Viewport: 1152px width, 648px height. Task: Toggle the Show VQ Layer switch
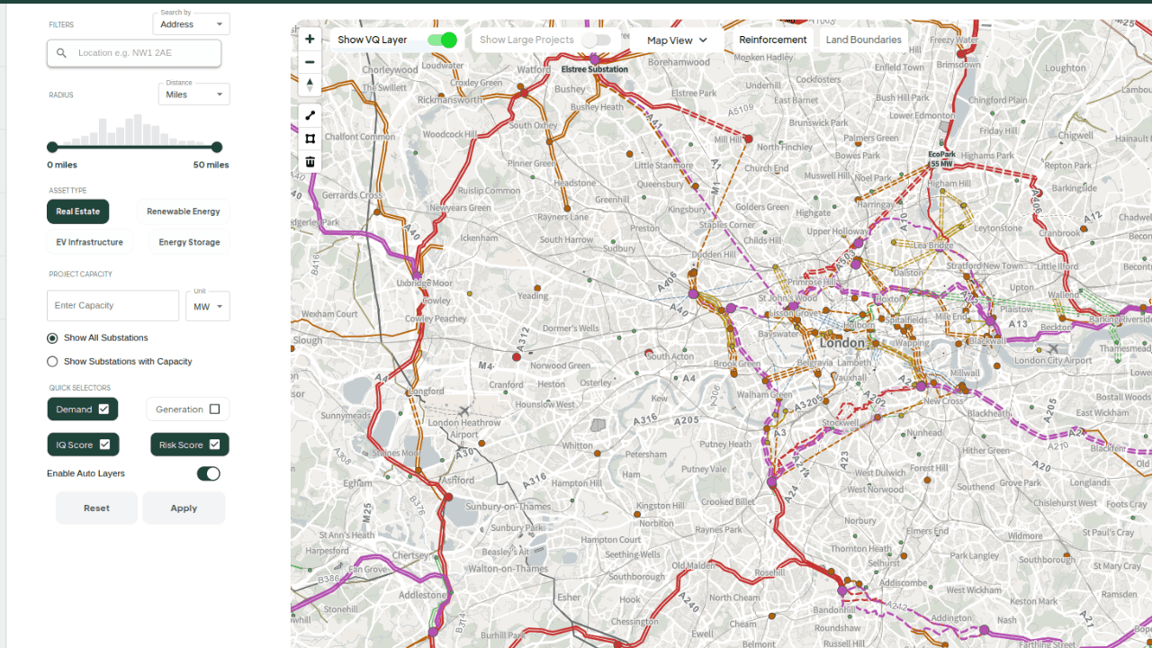(x=442, y=40)
